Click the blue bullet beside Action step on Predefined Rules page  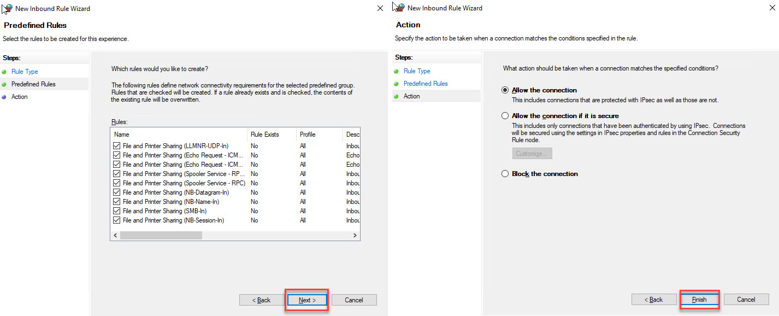pyautogui.click(x=4, y=97)
